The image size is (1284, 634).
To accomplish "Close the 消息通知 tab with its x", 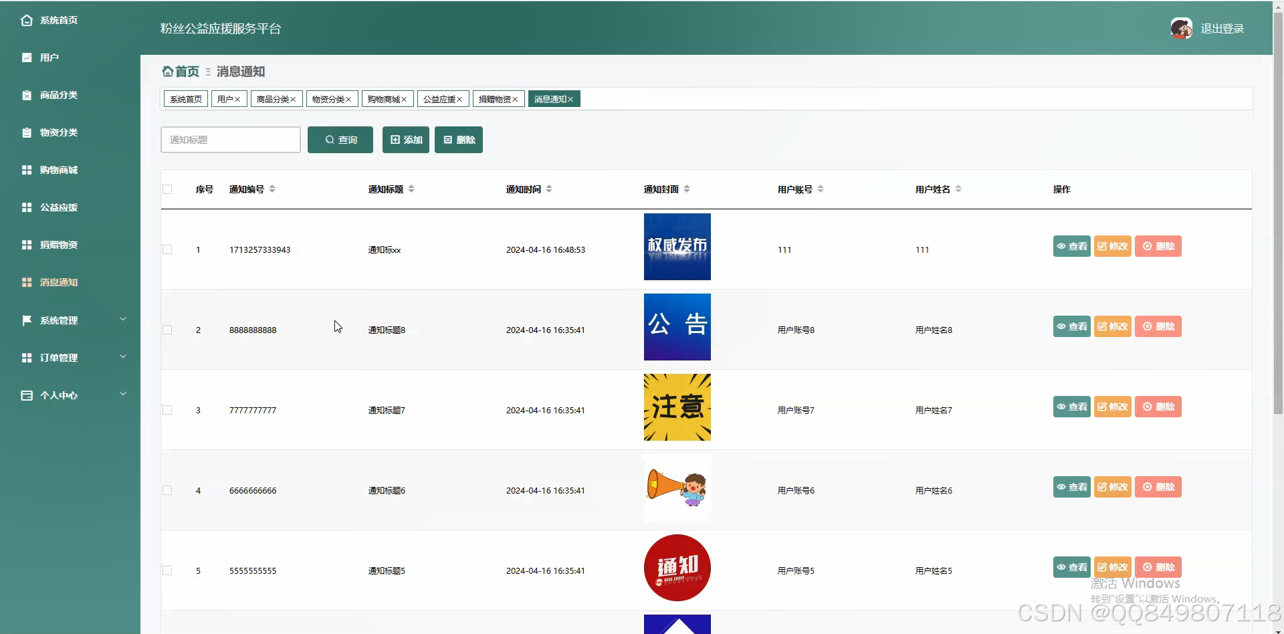I will [x=570, y=99].
